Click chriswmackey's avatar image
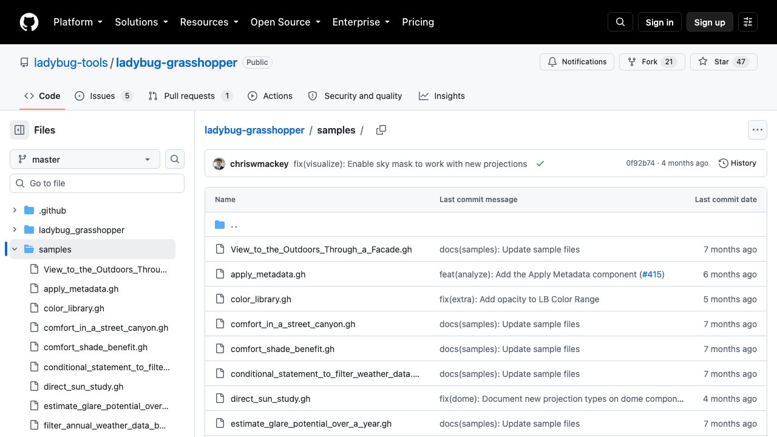777x437 pixels. pos(219,163)
